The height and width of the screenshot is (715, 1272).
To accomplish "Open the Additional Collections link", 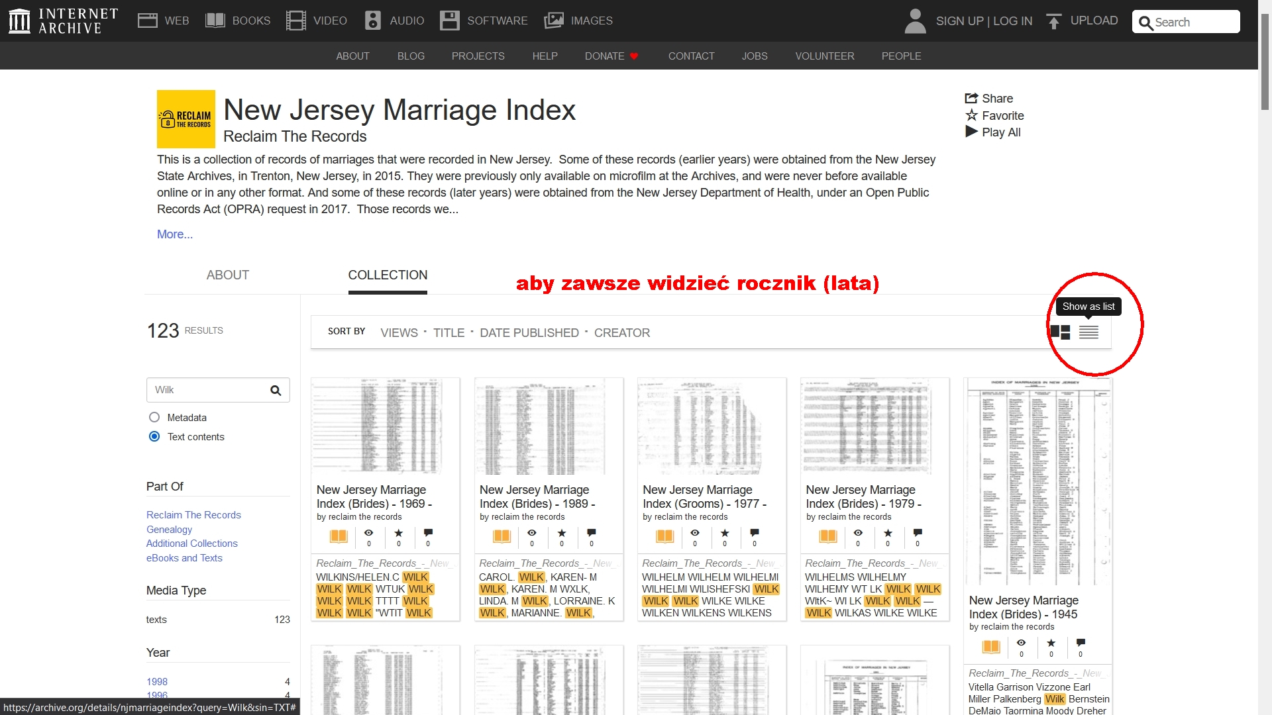I will tap(191, 544).
